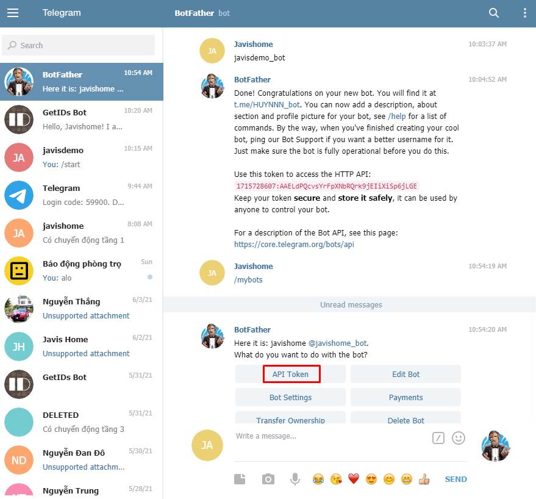This screenshot has width=536, height=499.
Task: Open the hamburger main menu
Action: pos(13,13)
